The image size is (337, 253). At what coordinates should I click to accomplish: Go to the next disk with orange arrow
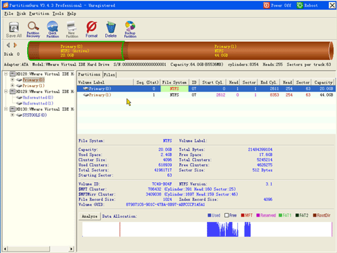pos(15,45)
